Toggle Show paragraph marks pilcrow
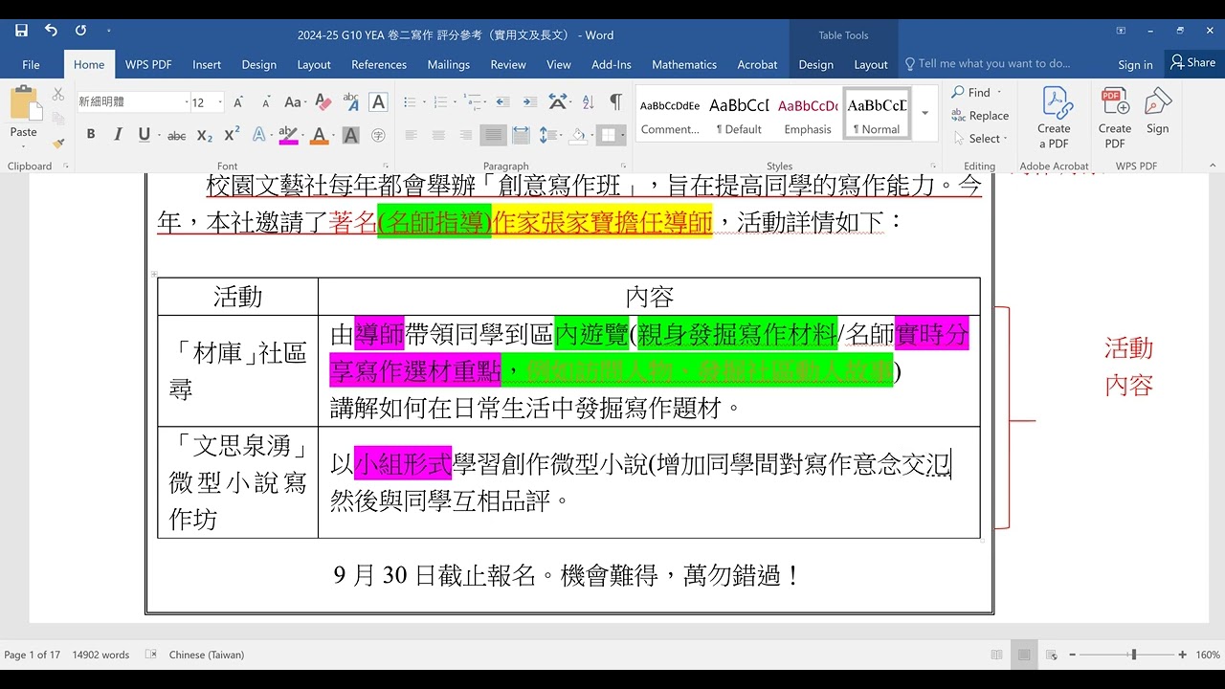The height and width of the screenshot is (689, 1225). pyautogui.click(x=615, y=101)
